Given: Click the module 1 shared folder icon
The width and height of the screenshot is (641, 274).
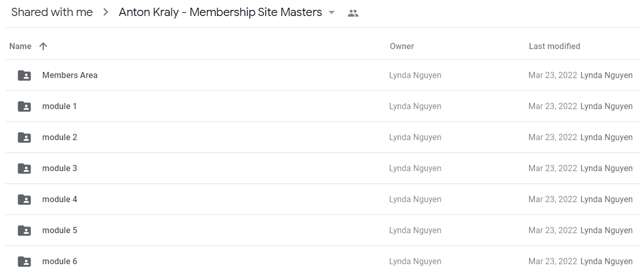Looking at the screenshot, I should coord(24,106).
